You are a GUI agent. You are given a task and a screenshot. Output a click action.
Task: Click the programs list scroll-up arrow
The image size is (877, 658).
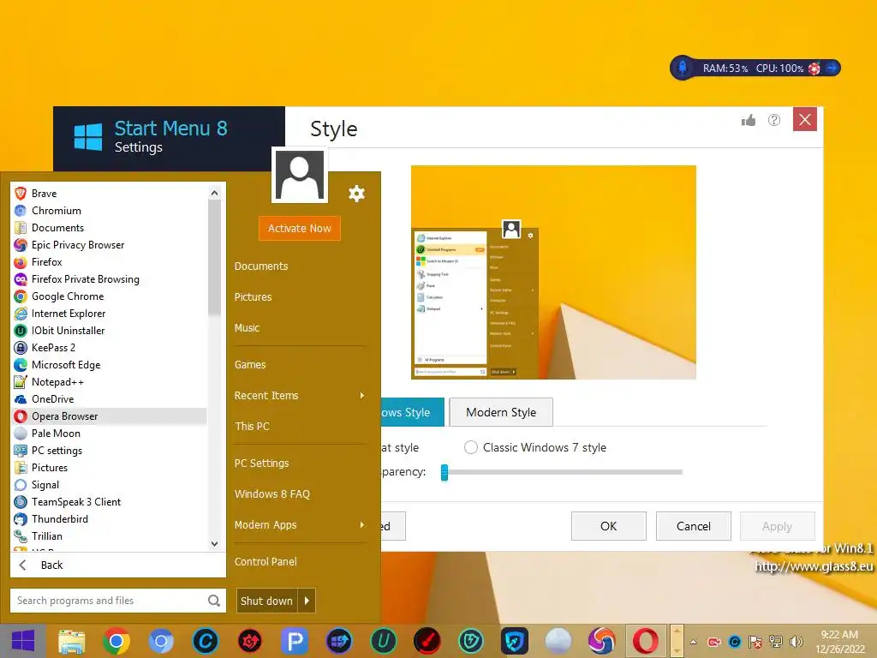point(214,193)
